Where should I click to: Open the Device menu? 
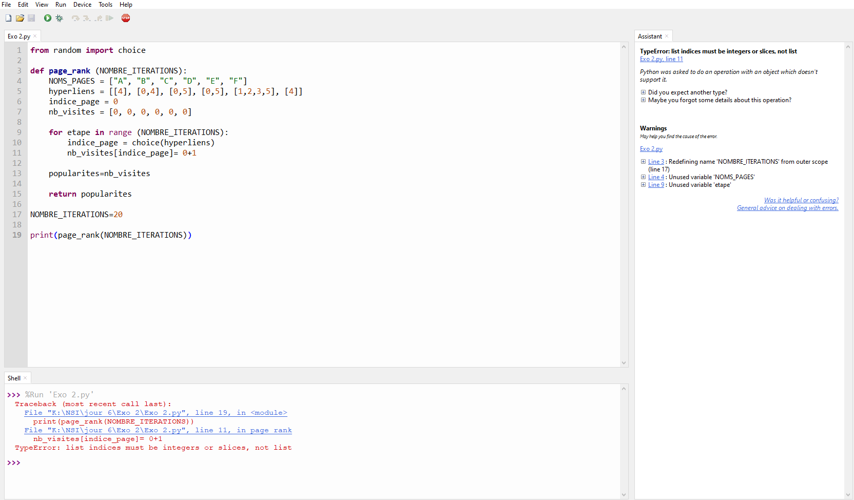click(x=82, y=5)
